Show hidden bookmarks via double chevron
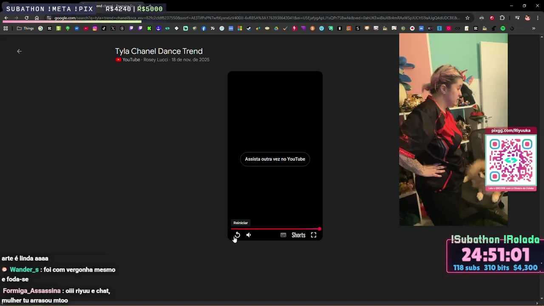 (534, 28)
